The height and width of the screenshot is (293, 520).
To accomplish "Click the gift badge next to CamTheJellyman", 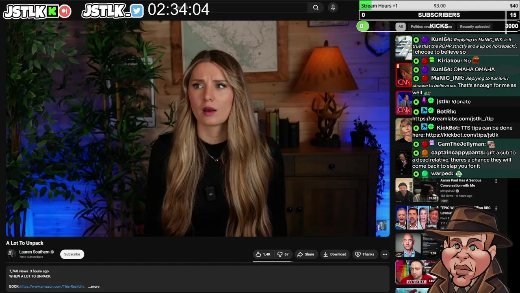I will tap(432, 143).
